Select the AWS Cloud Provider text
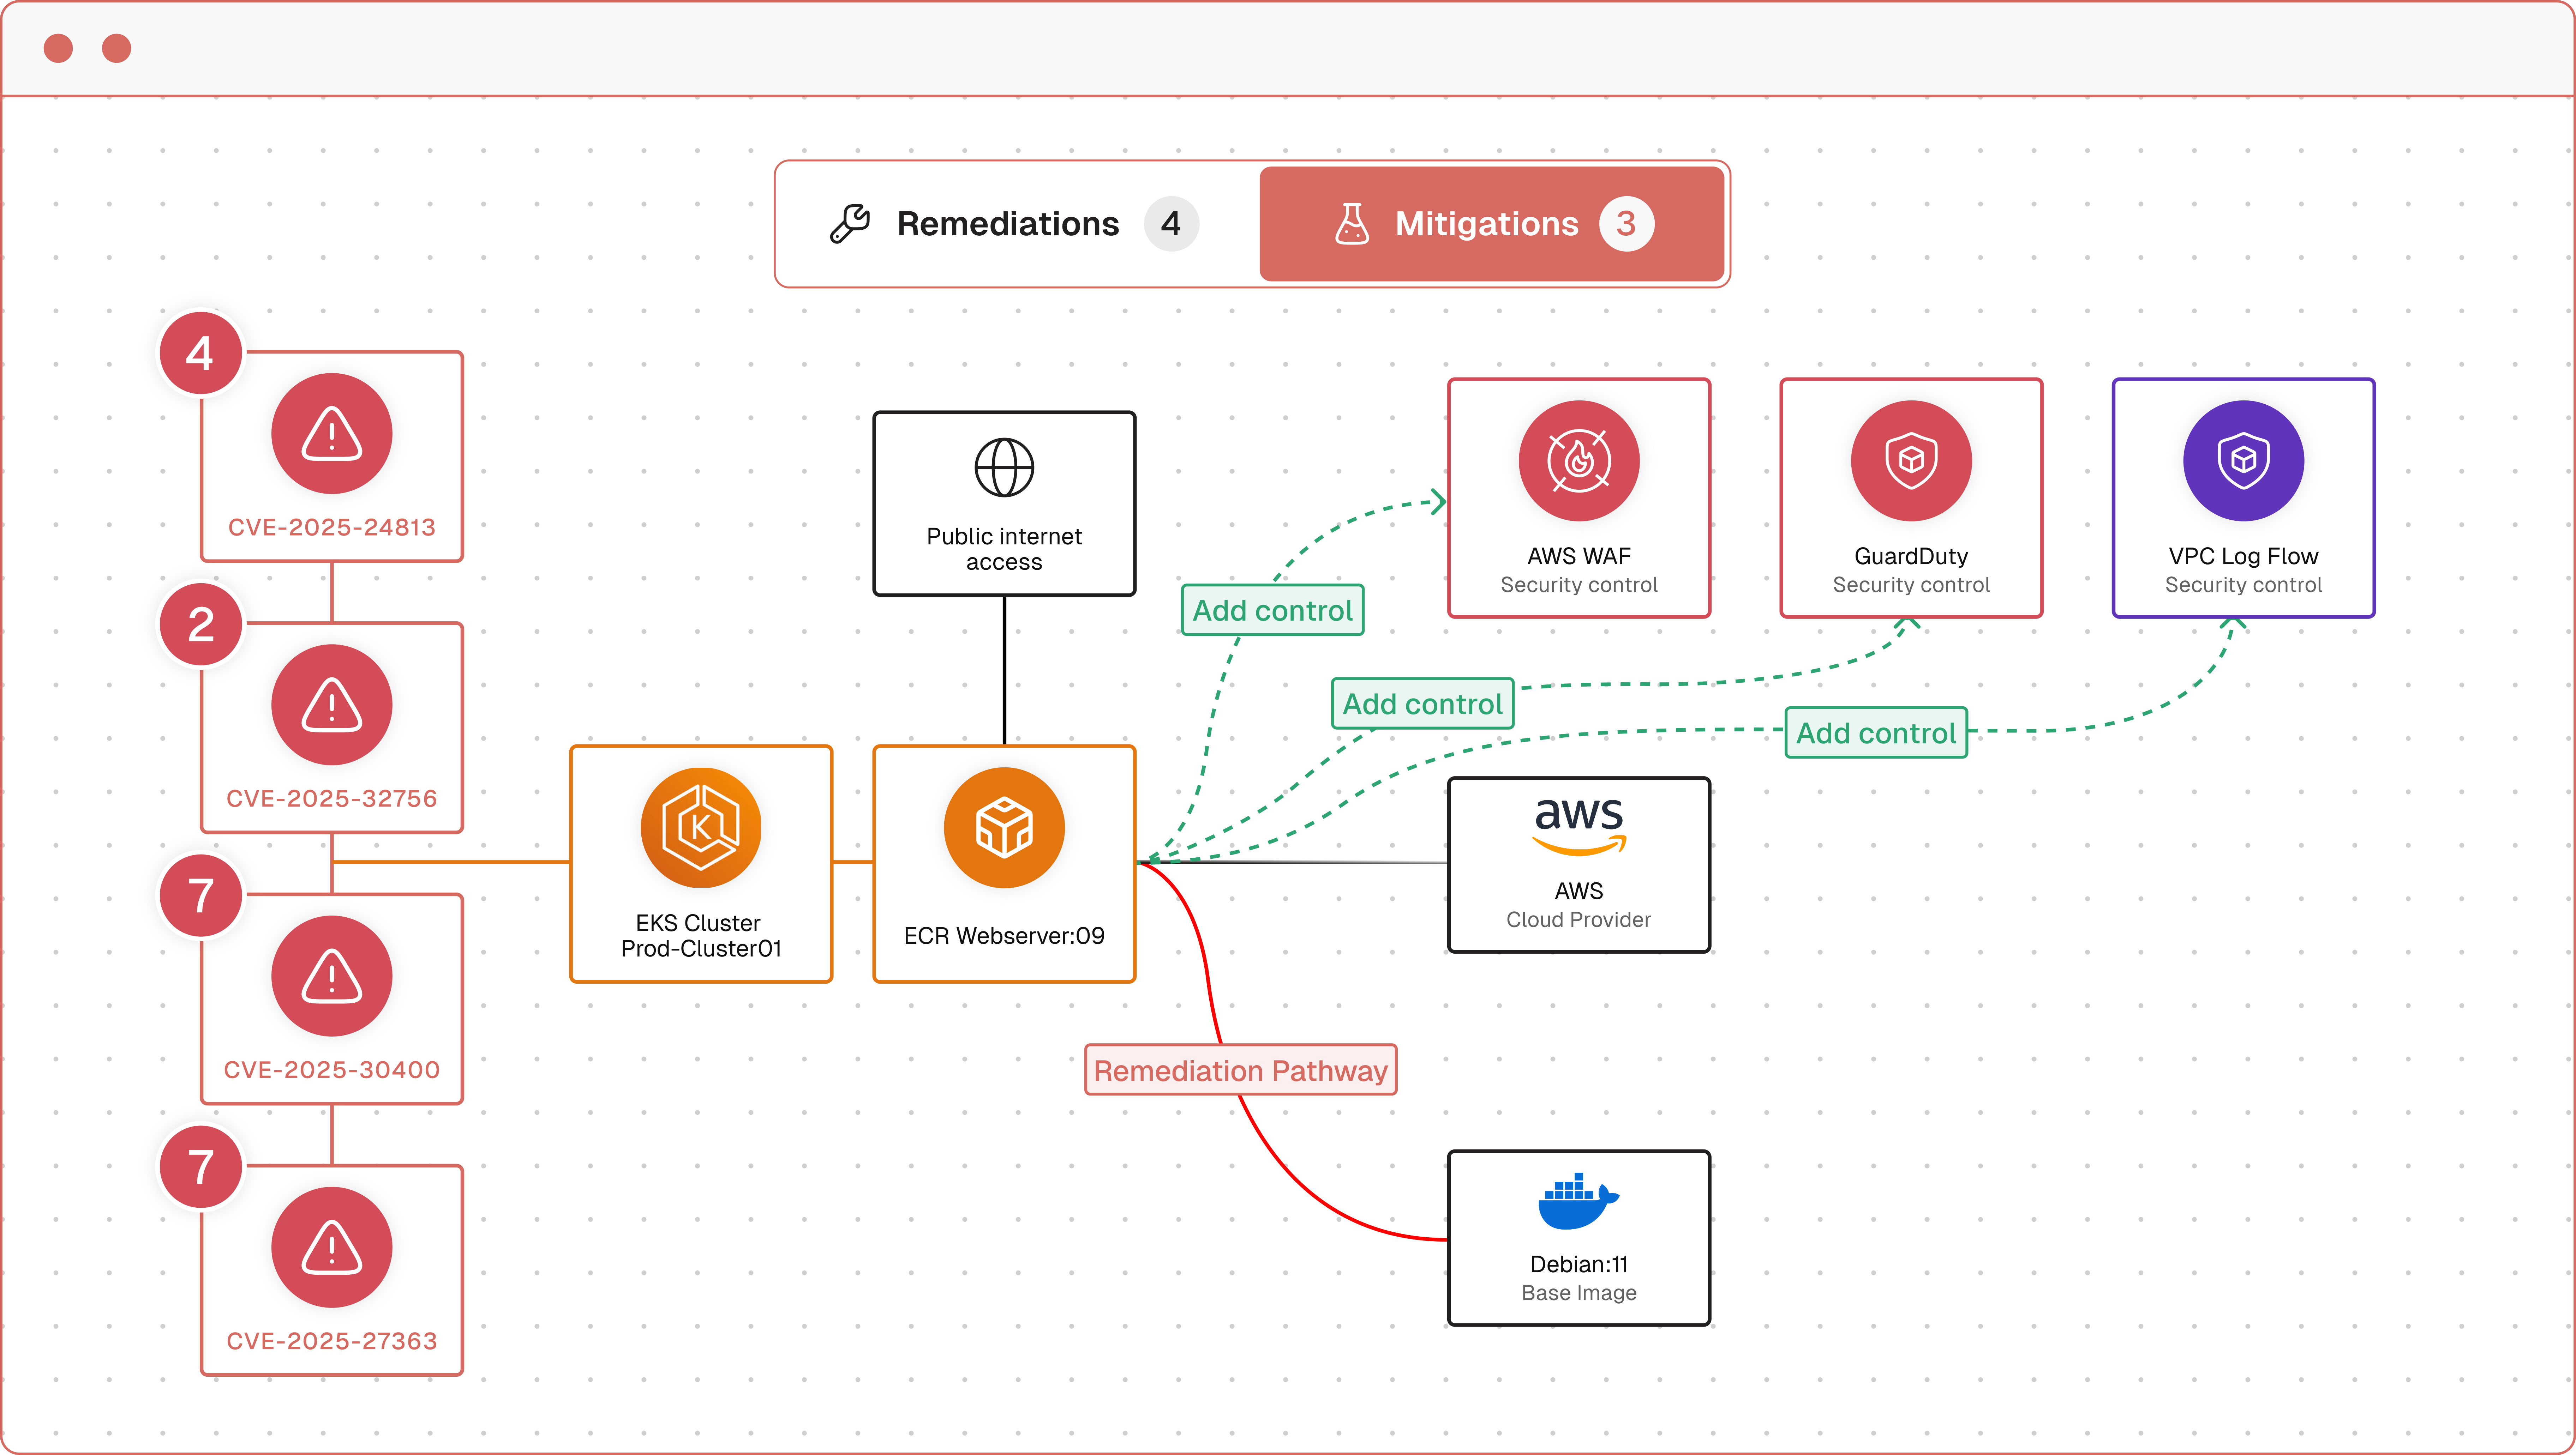Viewport: 2576px width, 1455px height. click(x=1579, y=905)
